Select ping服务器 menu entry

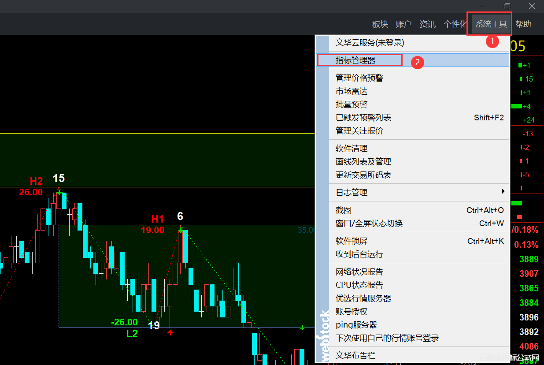419,325
